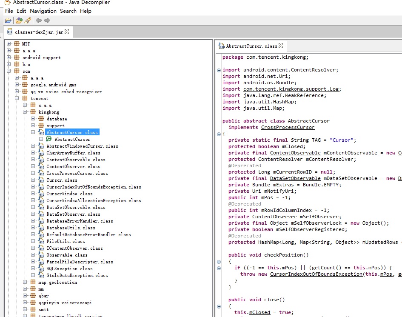402x317 pixels.
Task: Click the Open File toolbar icon
Action: click(8, 20)
